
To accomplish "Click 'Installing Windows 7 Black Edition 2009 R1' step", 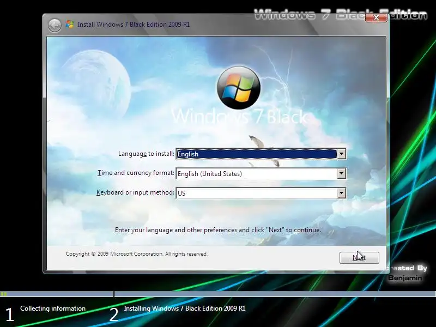I will click(185, 308).
